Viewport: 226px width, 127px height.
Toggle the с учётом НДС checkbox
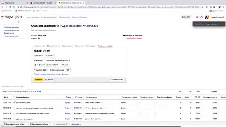pyautogui.click(x=35, y=70)
